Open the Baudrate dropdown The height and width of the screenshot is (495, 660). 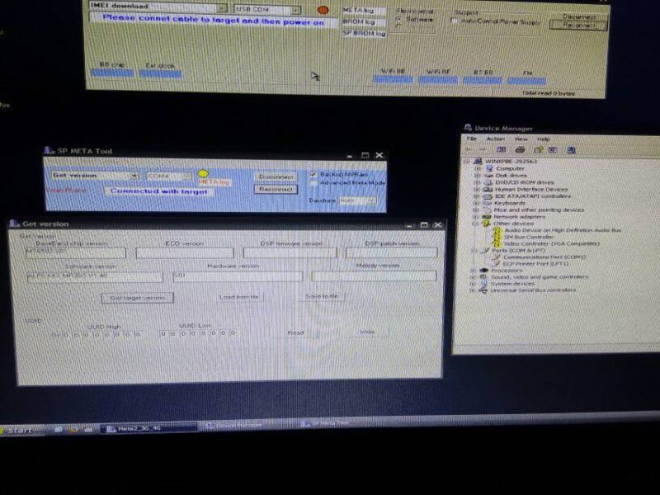[x=371, y=200]
